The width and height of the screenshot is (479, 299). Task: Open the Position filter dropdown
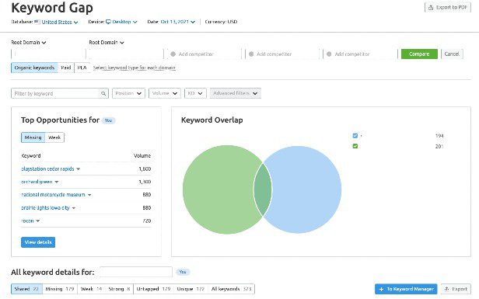click(x=128, y=93)
